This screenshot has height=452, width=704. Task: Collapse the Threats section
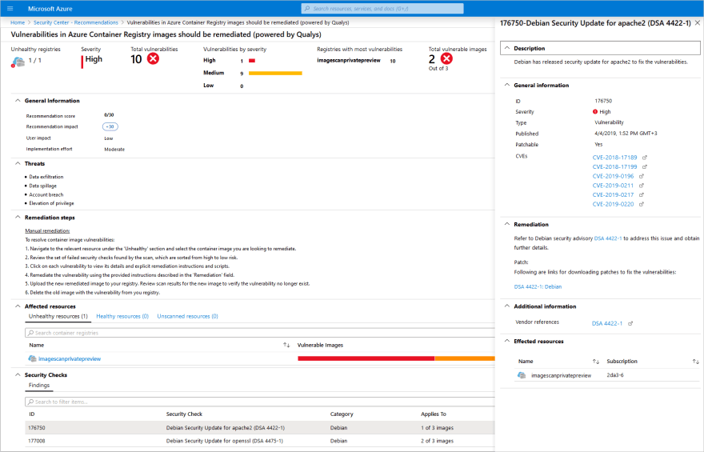click(18, 163)
